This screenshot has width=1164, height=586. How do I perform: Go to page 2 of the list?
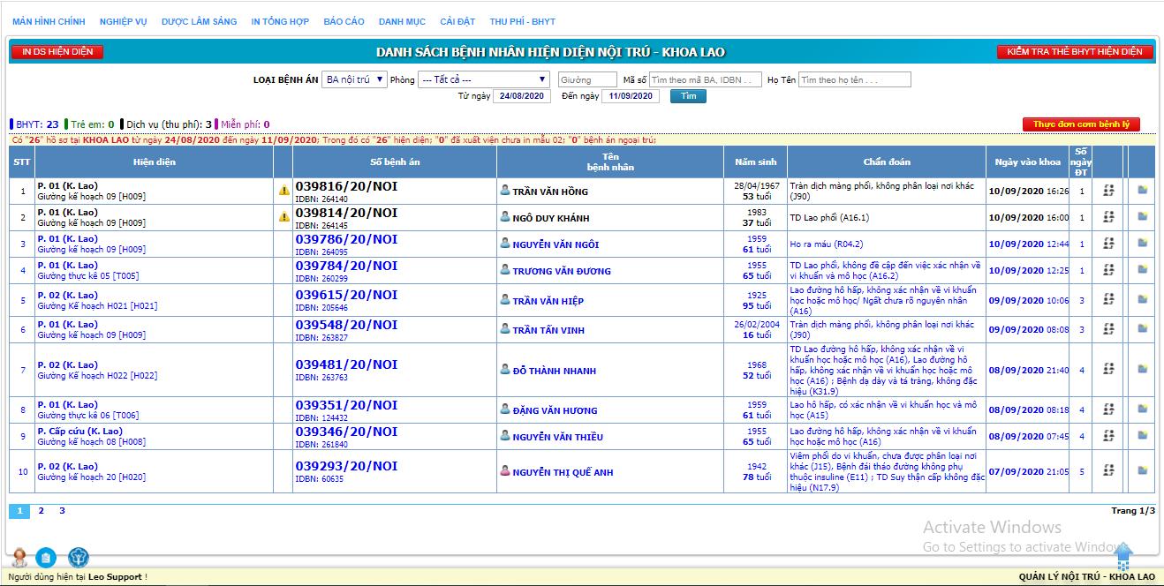(41, 511)
